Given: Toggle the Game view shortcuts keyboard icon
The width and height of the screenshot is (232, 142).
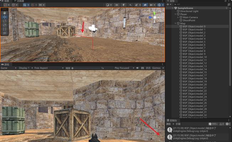Looking at the screenshot, I should point(142,68).
